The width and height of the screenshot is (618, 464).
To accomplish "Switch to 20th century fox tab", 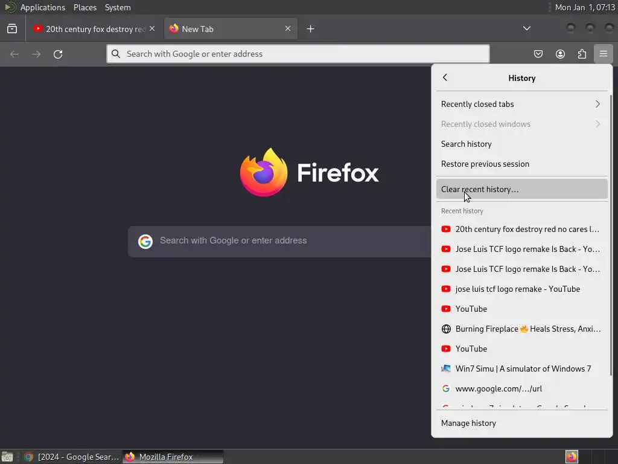I will [x=94, y=29].
